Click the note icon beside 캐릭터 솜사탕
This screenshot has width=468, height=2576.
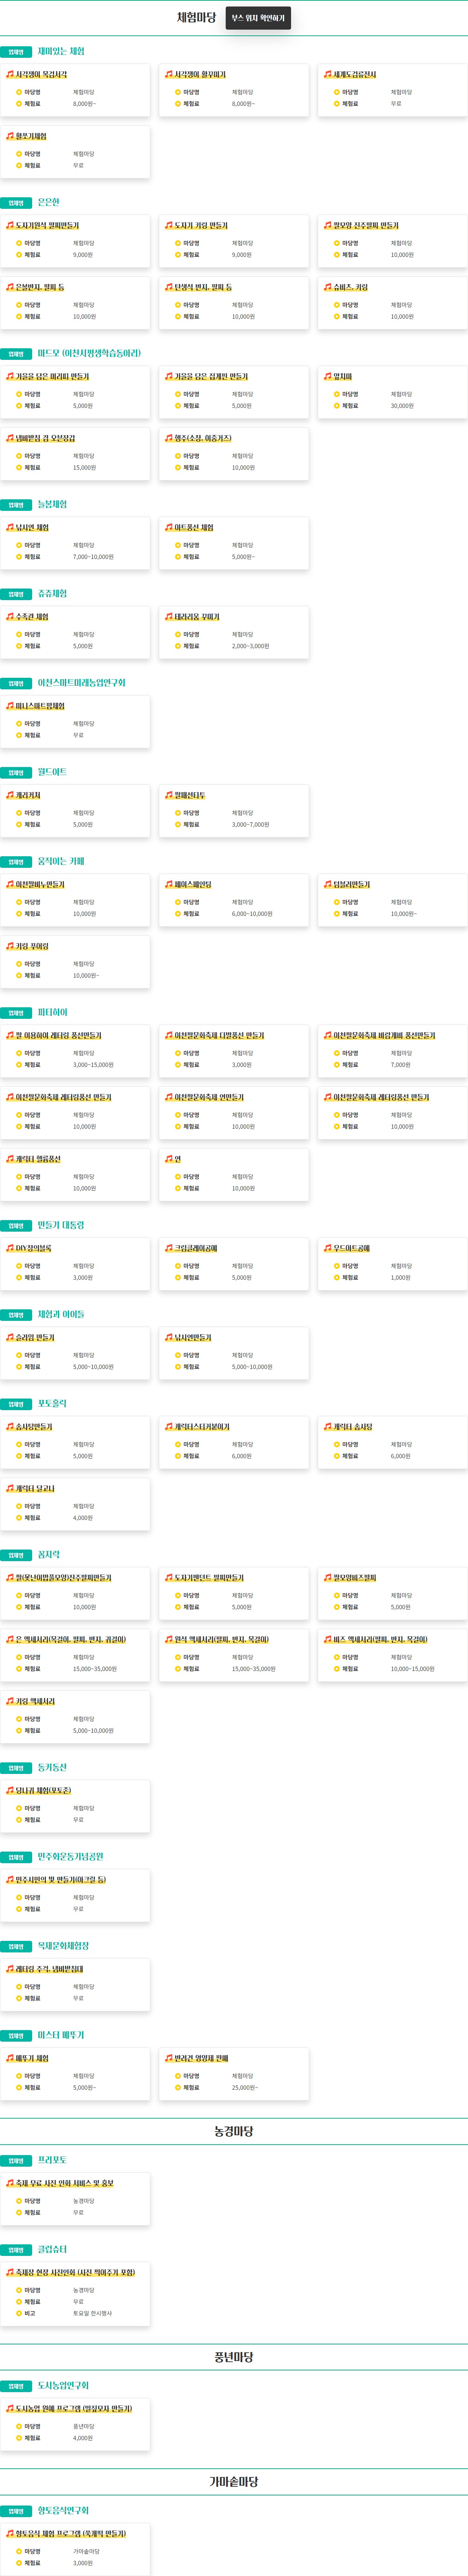coord(328,1427)
